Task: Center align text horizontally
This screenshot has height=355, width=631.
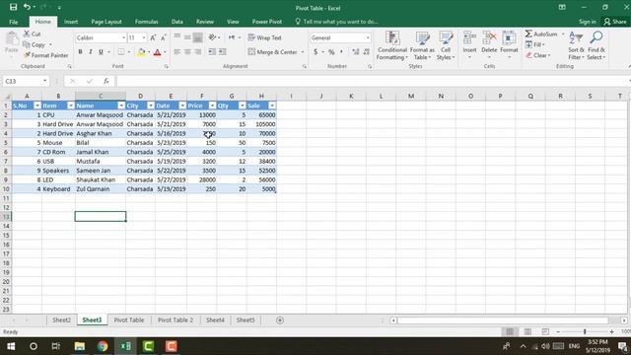Action: coord(187,52)
